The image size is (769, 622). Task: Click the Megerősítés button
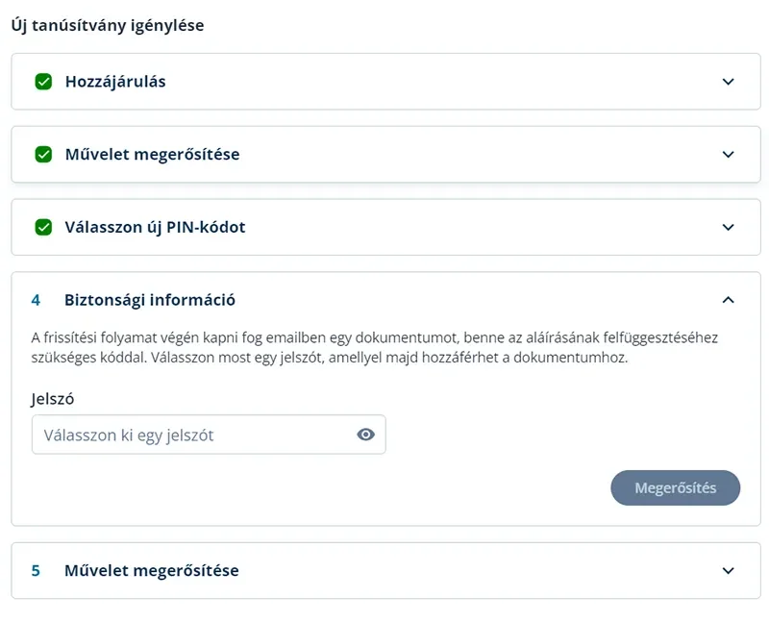676,488
